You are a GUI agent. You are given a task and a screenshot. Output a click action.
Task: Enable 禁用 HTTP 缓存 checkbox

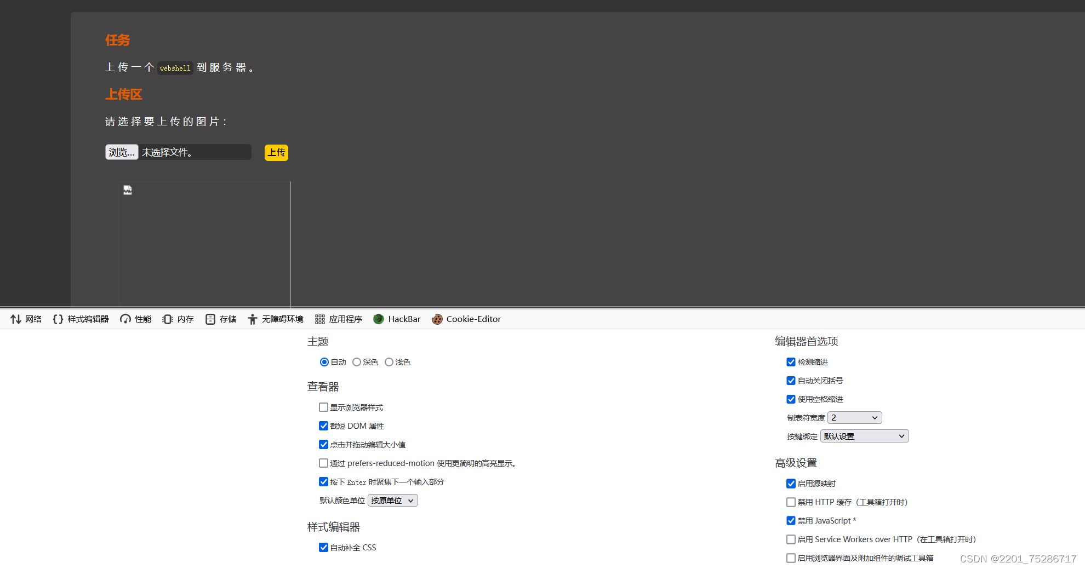click(791, 502)
